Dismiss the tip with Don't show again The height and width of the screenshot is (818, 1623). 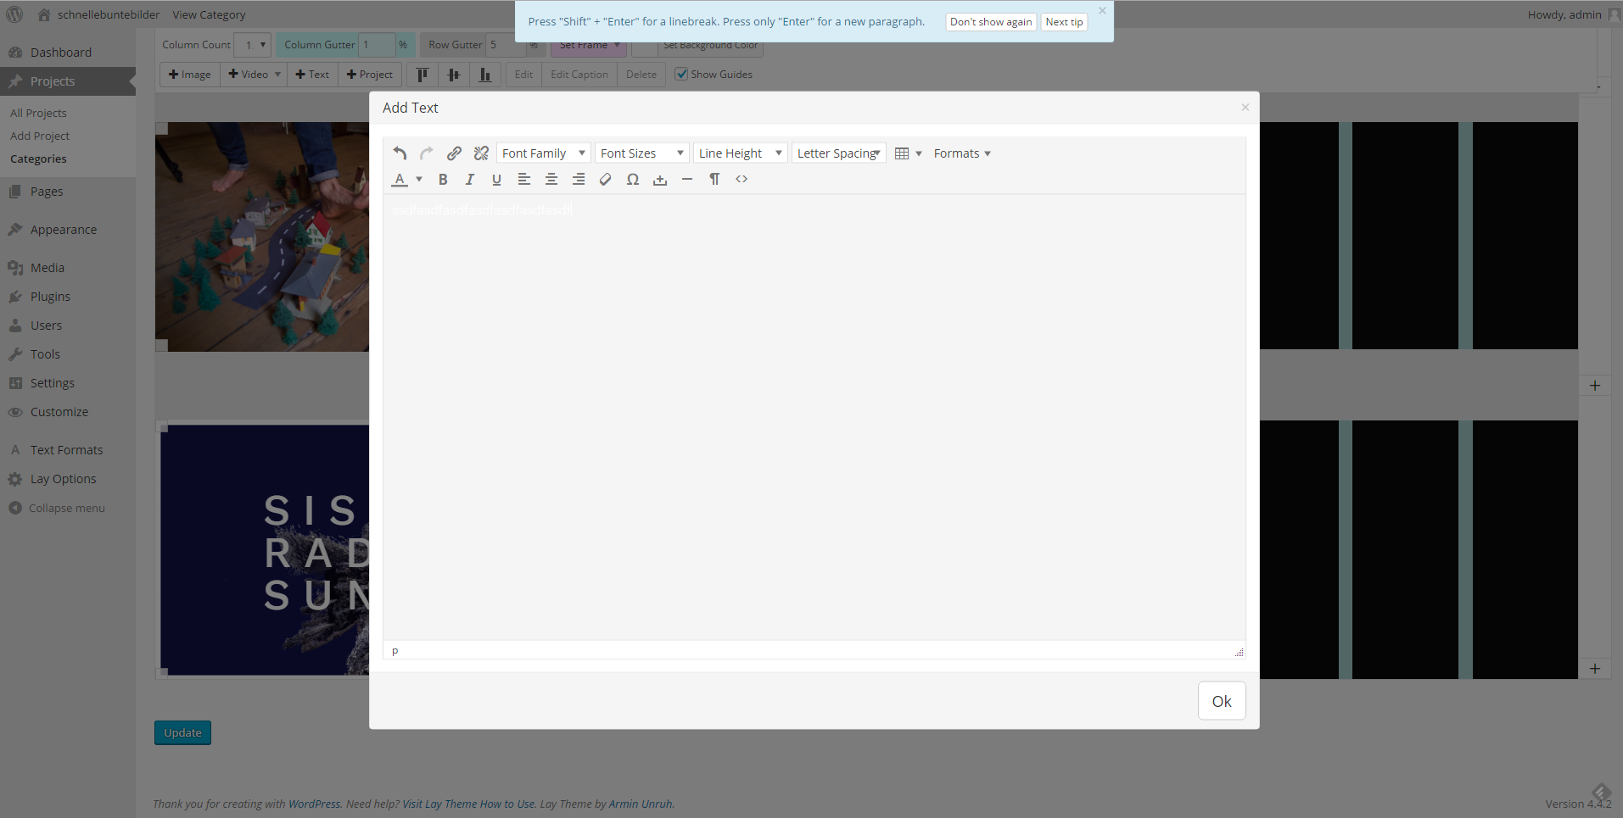pos(990,21)
